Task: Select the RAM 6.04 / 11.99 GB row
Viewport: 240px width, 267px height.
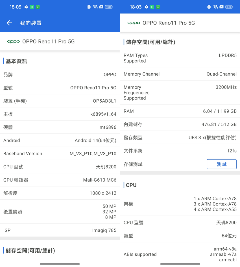Action: 180,111
